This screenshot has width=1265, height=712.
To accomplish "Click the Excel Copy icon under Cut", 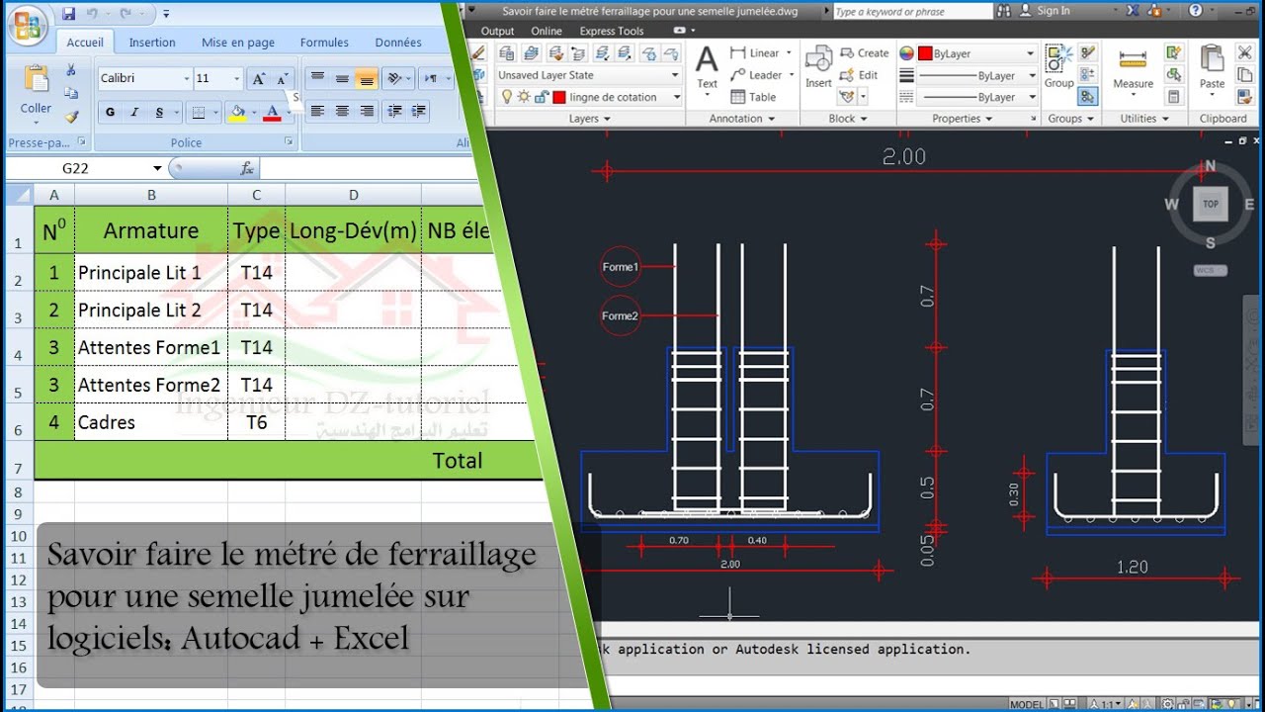I will coord(71,93).
